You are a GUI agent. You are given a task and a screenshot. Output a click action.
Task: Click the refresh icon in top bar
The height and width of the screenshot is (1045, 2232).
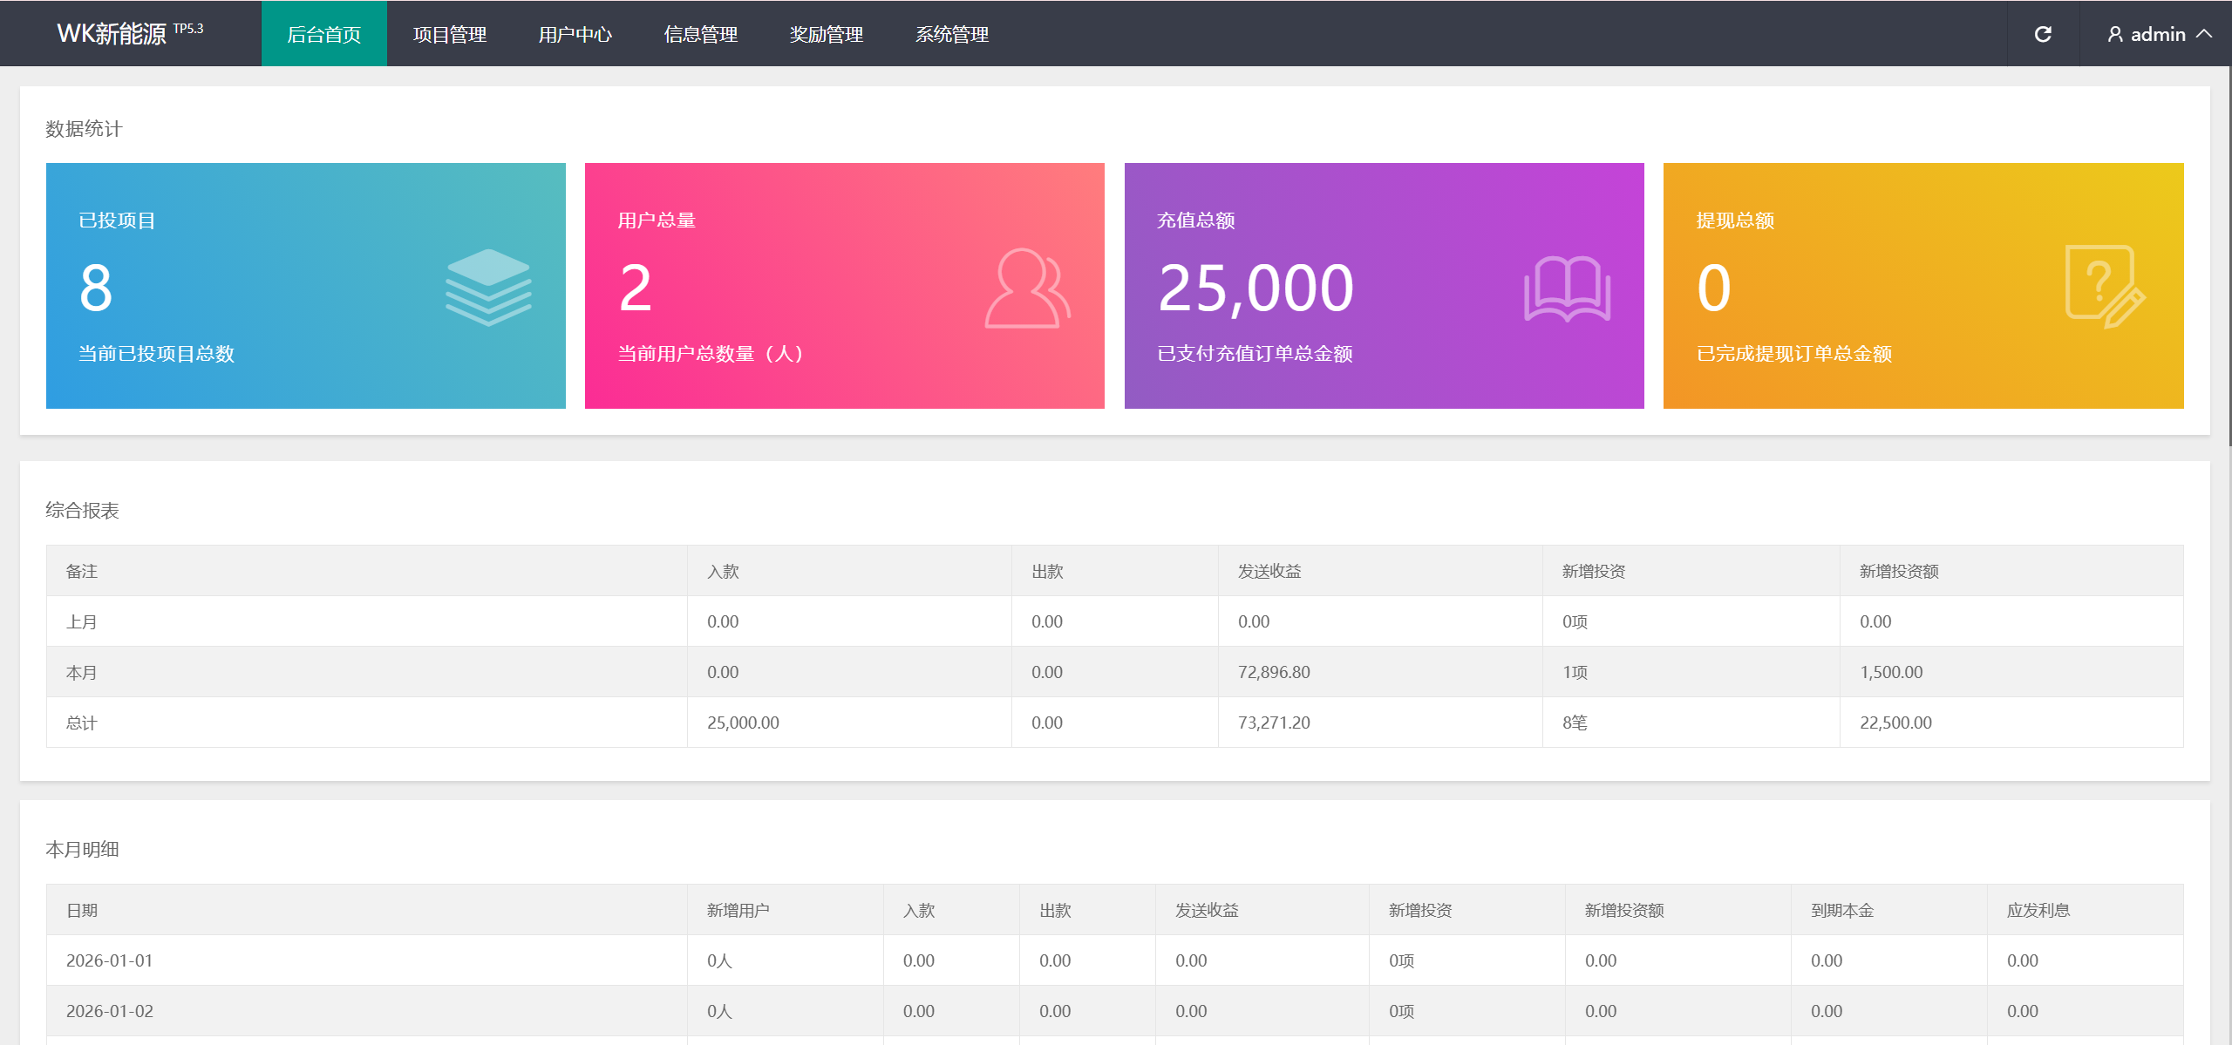pyautogui.click(x=2043, y=34)
